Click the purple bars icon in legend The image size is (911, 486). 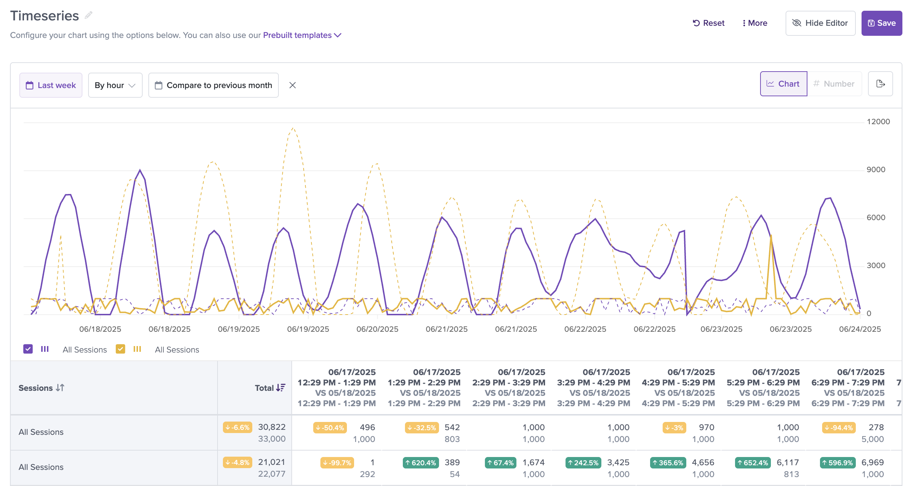[45, 349]
